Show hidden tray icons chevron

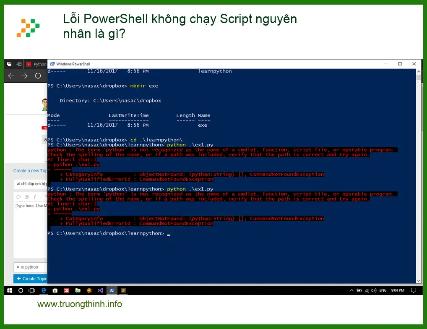pos(352,290)
